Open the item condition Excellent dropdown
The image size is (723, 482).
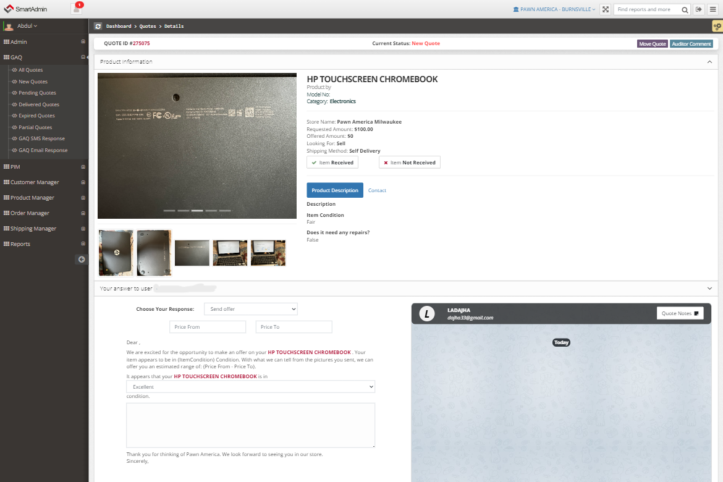[x=251, y=386]
